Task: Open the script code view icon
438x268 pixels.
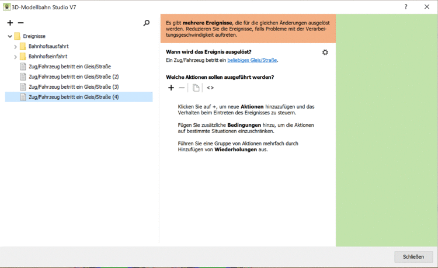Action: (210, 88)
